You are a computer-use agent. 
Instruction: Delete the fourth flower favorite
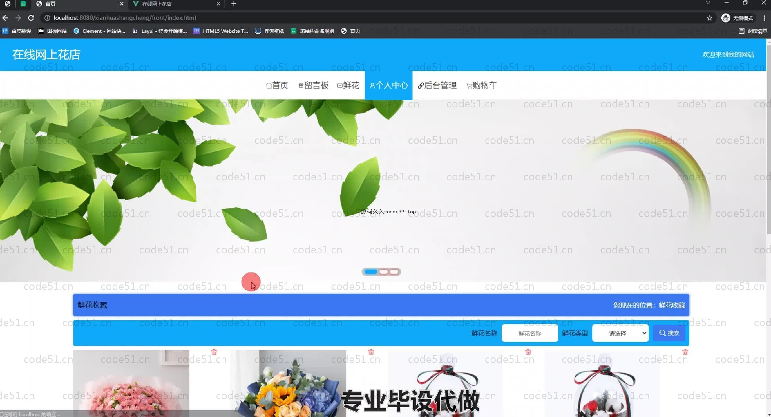click(685, 352)
